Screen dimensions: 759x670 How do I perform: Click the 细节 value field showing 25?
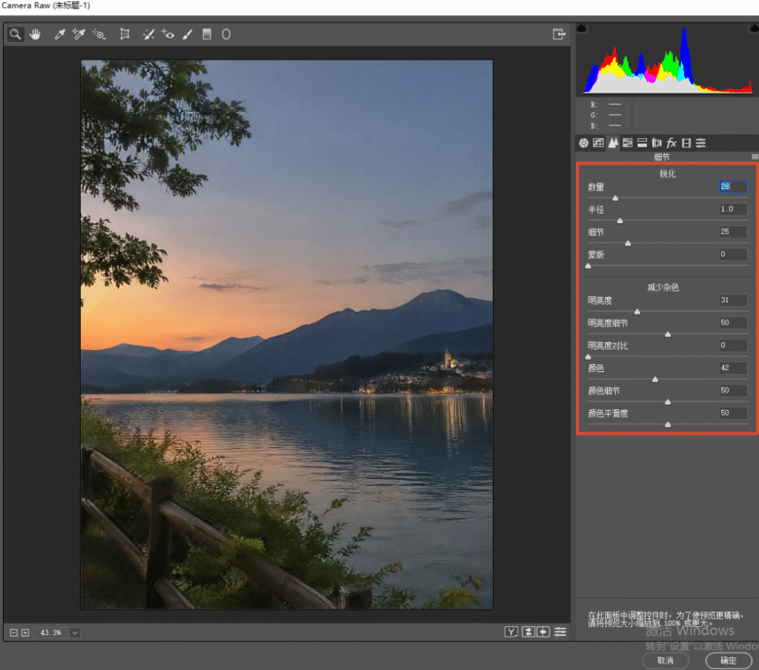[733, 231]
